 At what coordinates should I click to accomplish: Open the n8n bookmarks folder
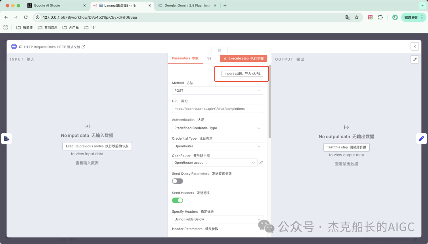point(90,27)
